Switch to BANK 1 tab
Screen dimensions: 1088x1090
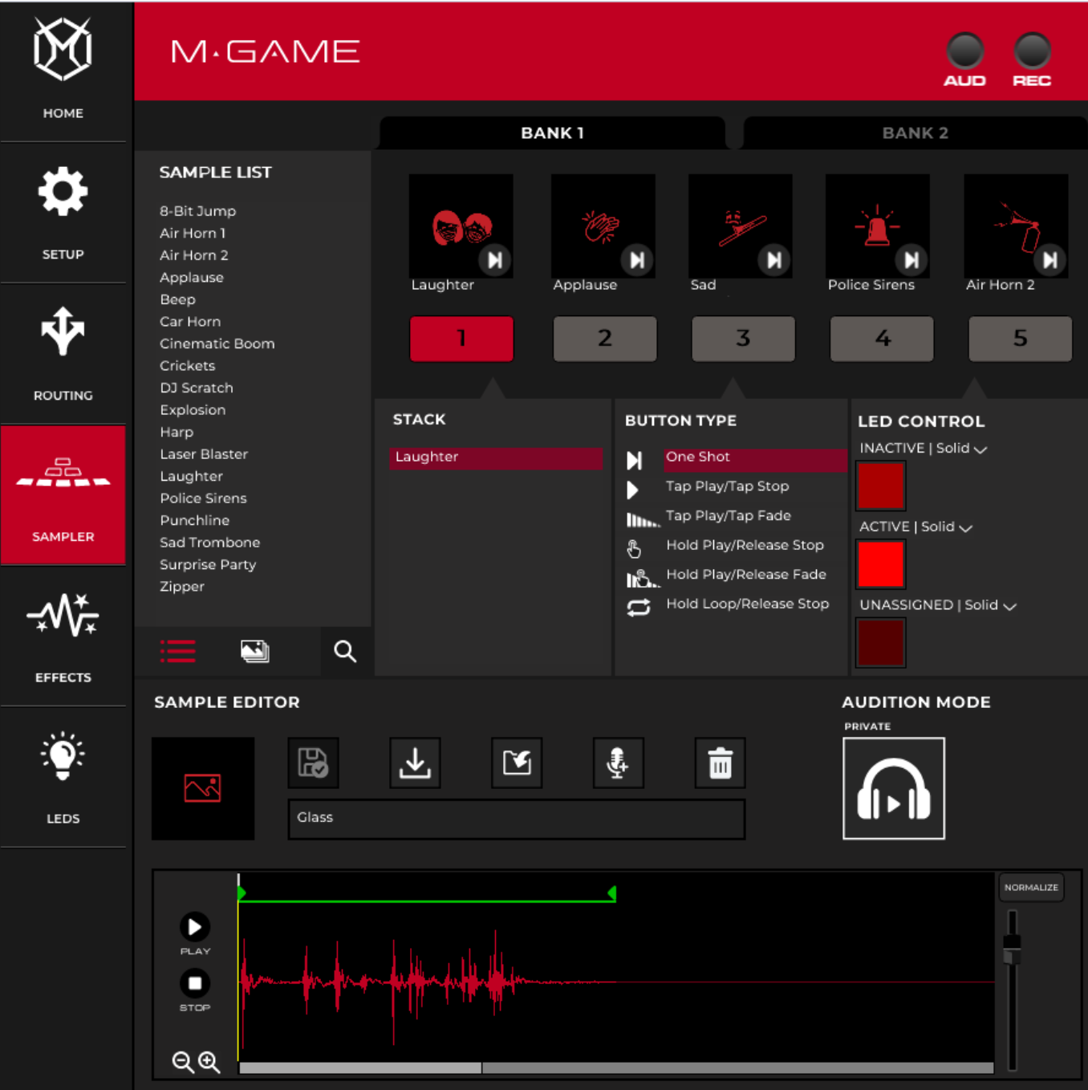[x=552, y=133]
